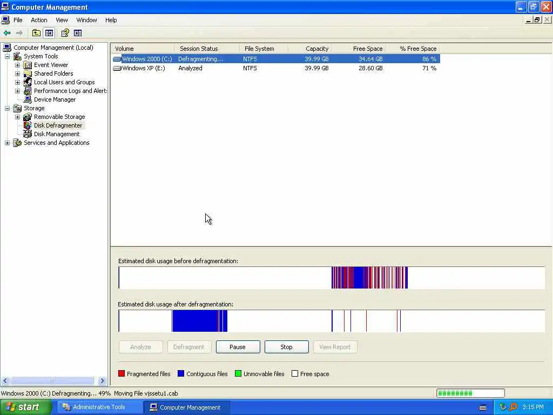
Task: Click the Windows XP (E:) drive icon
Action: click(x=117, y=68)
